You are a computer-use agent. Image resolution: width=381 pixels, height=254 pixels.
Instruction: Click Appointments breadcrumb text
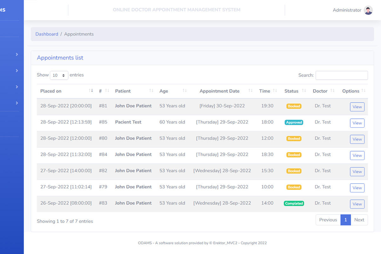[x=79, y=34]
